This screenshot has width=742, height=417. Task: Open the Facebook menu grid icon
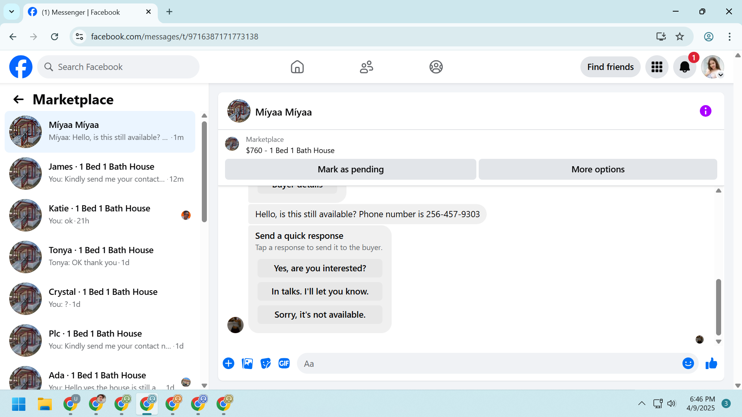click(657, 67)
